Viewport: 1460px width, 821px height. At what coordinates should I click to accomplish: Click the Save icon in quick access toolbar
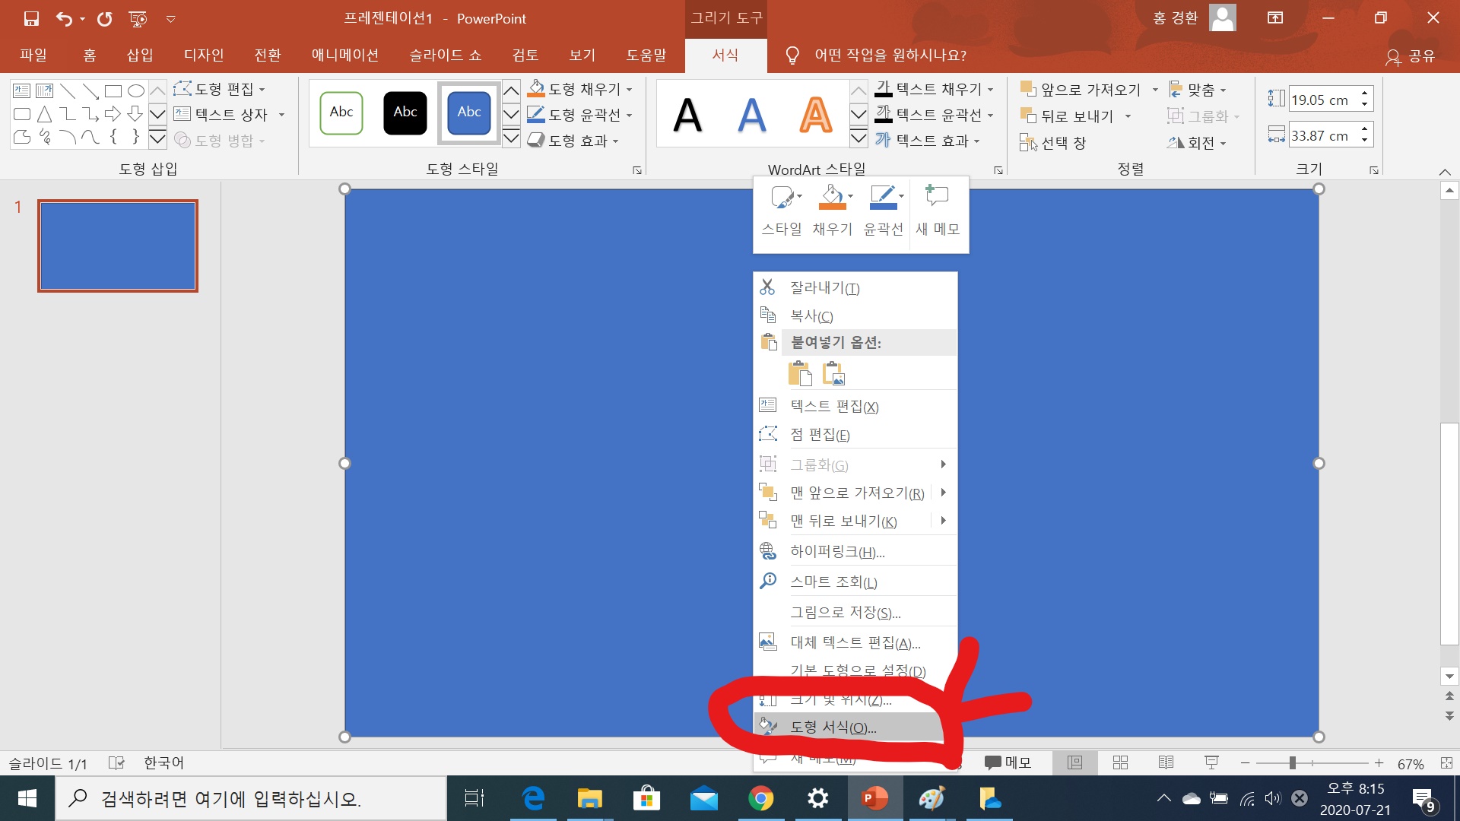(31, 18)
